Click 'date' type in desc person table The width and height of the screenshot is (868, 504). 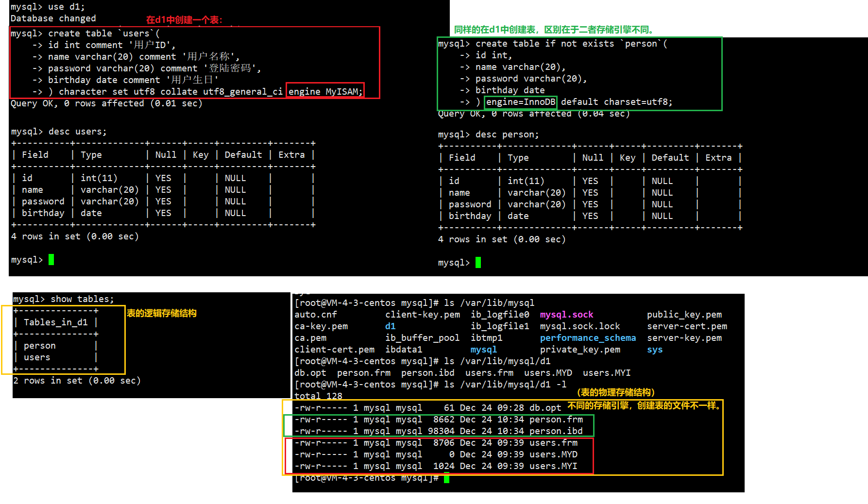click(x=518, y=216)
